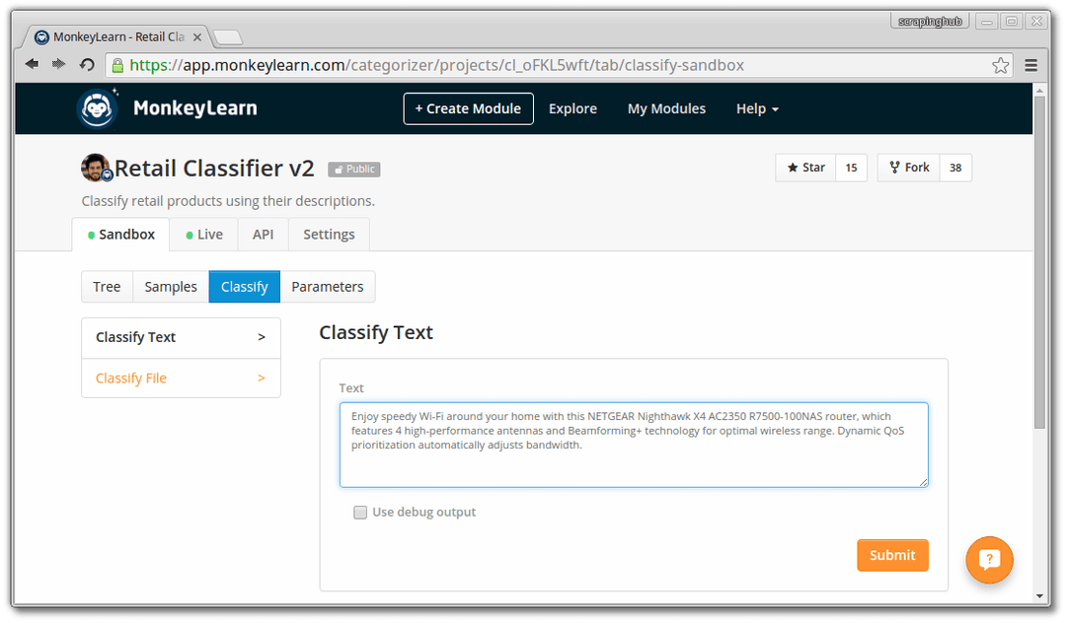Image resolution: width=1066 pixels, height=623 pixels.
Task: Click the page vertical scrollbar thumb
Action: pos(1039,262)
